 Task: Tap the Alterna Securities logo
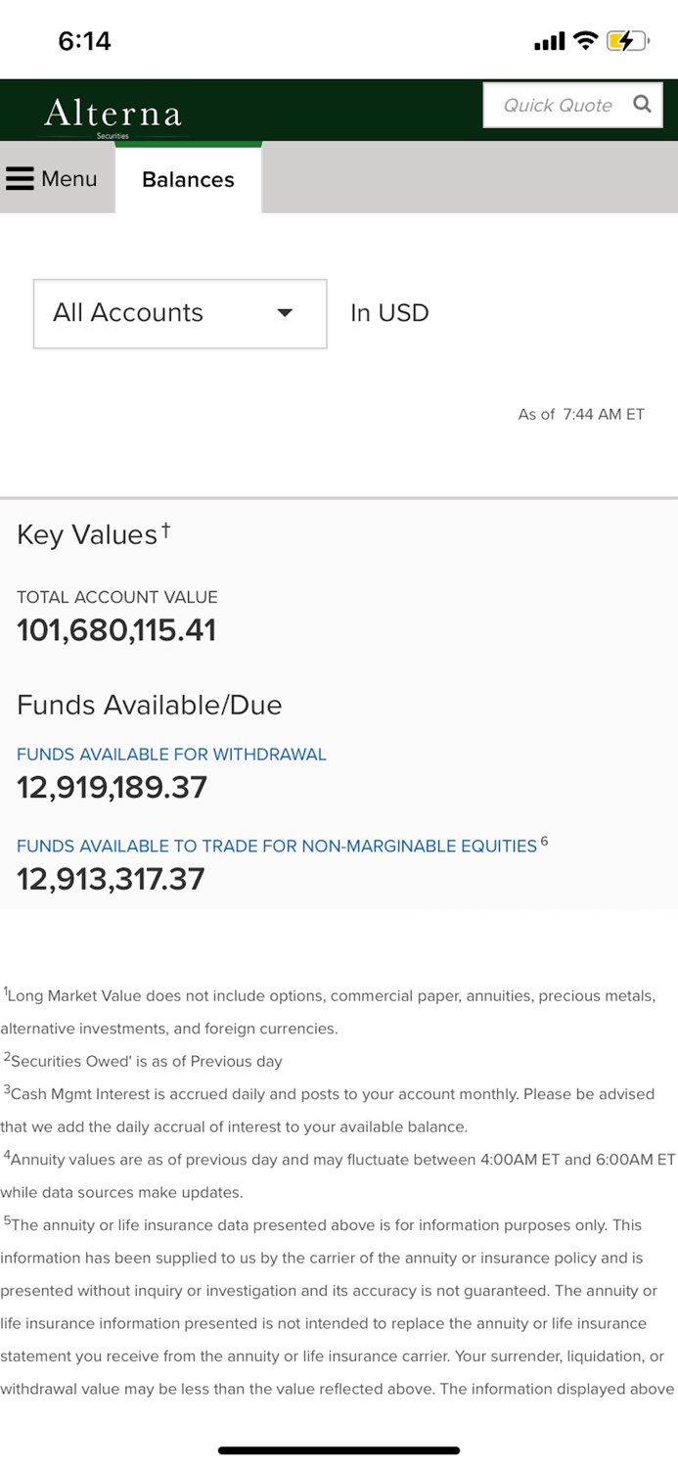(112, 115)
